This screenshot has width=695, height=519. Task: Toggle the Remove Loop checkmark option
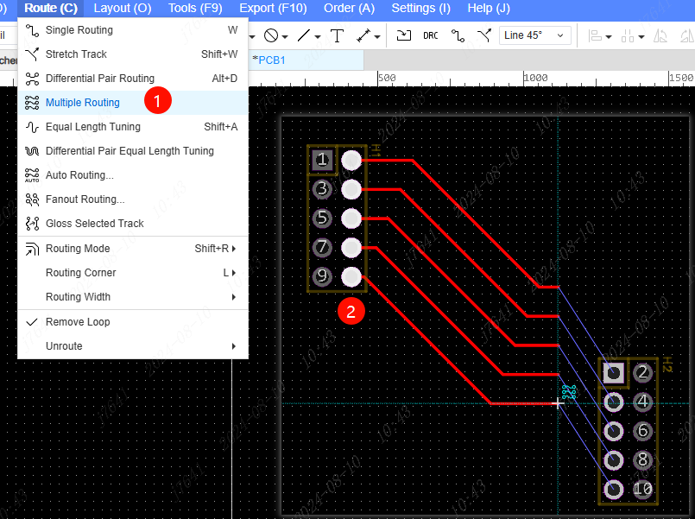point(78,322)
